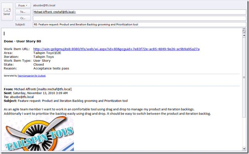249x154 pixels.
Task: Click scrollbar down arrow in message body
Action: (244, 149)
